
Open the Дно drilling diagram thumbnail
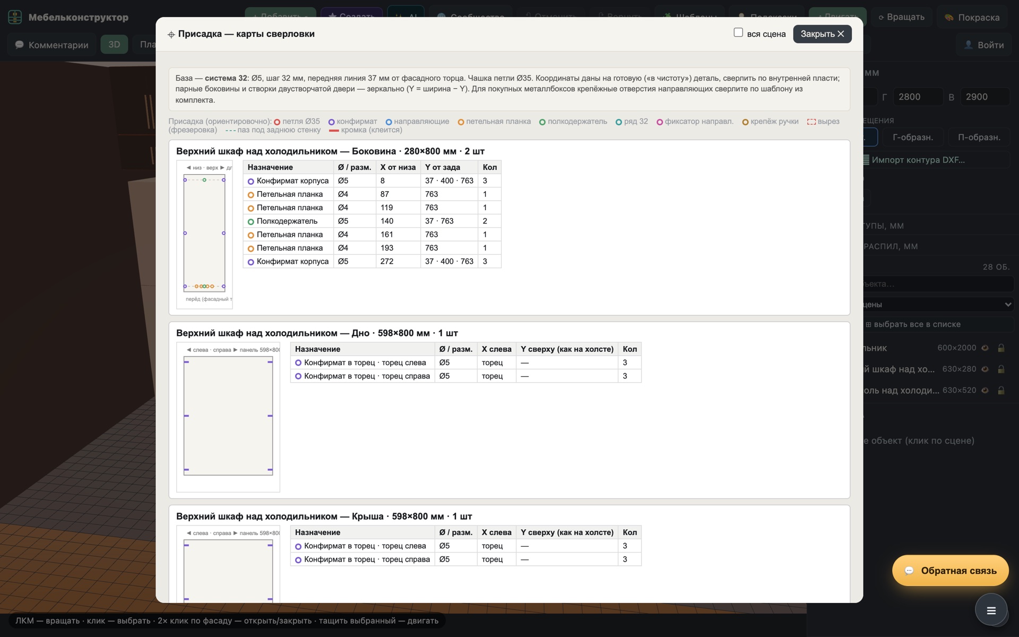[228, 417]
